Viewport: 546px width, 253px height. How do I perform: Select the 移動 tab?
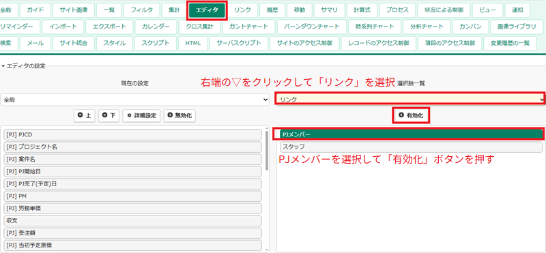click(299, 10)
